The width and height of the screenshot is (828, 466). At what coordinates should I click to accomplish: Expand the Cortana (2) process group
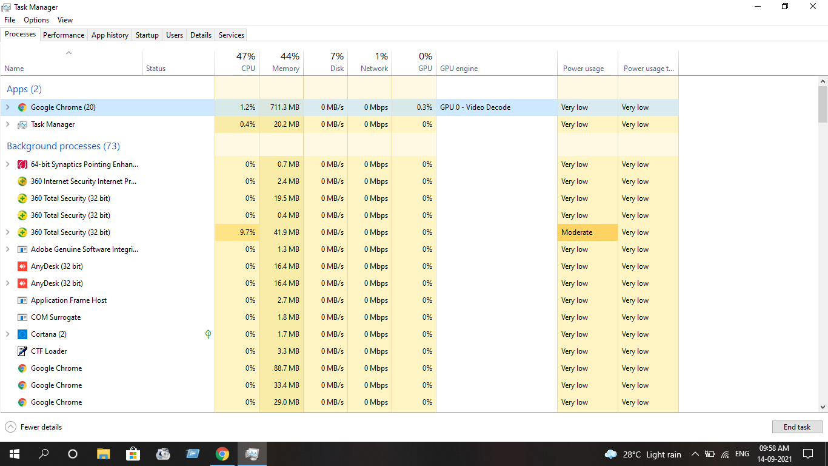point(8,334)
